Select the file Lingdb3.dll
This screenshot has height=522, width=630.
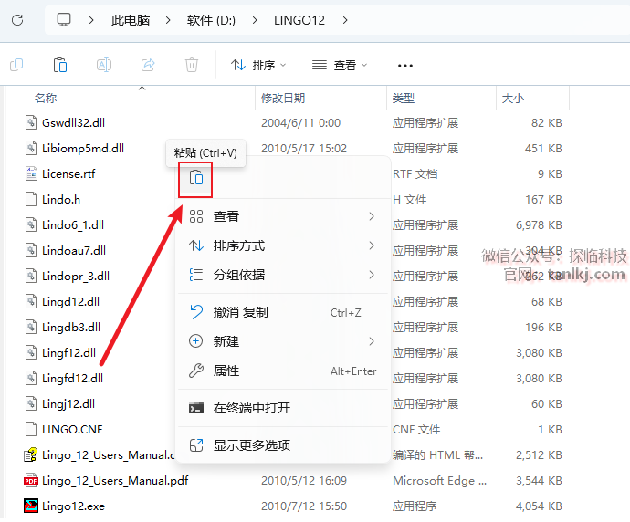point(71,328)
